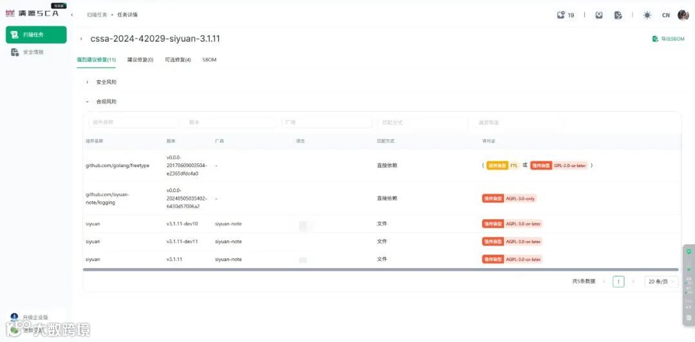Open the fifth filter dropdown after 匹配方式
Image resolution: width=695 pixels, height=342 pixels.
(519, 122)
